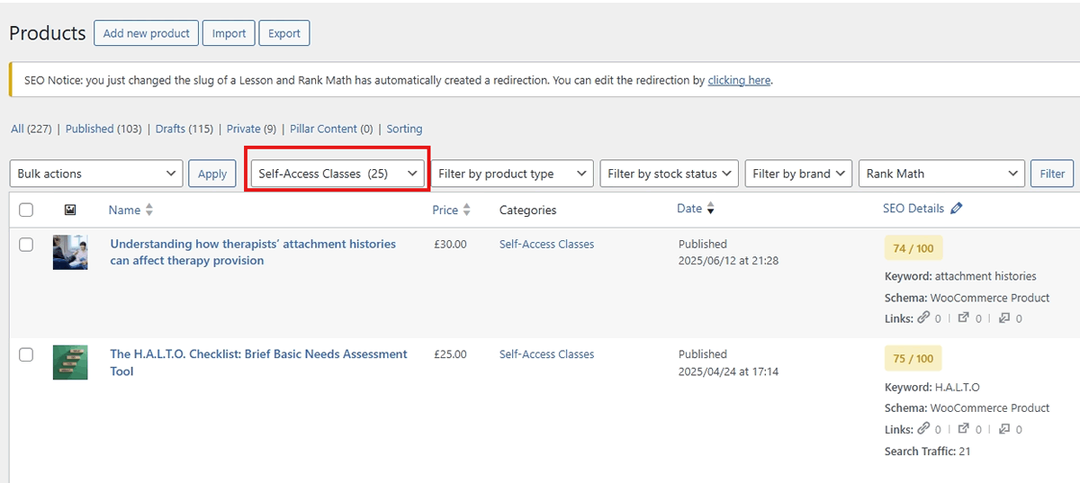Click the 75 / 100 SEO score badge
Screen dimensions: 1080x483
click(913, 359)
